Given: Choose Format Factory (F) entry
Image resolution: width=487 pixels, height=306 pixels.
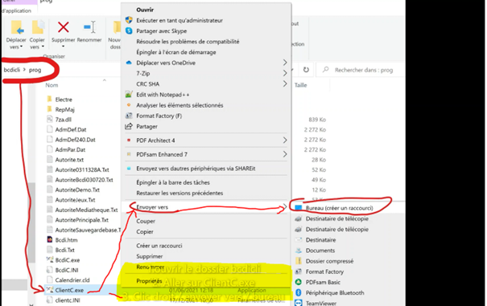Looking at the screenshot, I should tap(159, 116).
